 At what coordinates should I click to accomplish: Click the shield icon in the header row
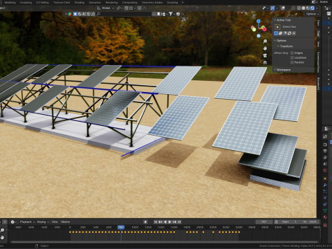pos(178,14)
